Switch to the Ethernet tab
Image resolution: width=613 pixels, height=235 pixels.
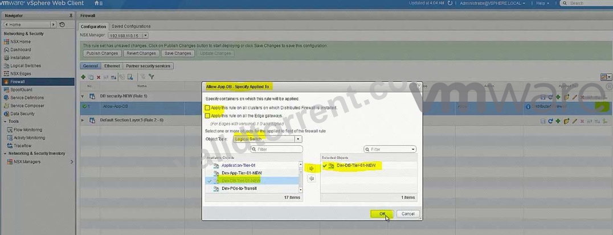(x=112, y=66)
